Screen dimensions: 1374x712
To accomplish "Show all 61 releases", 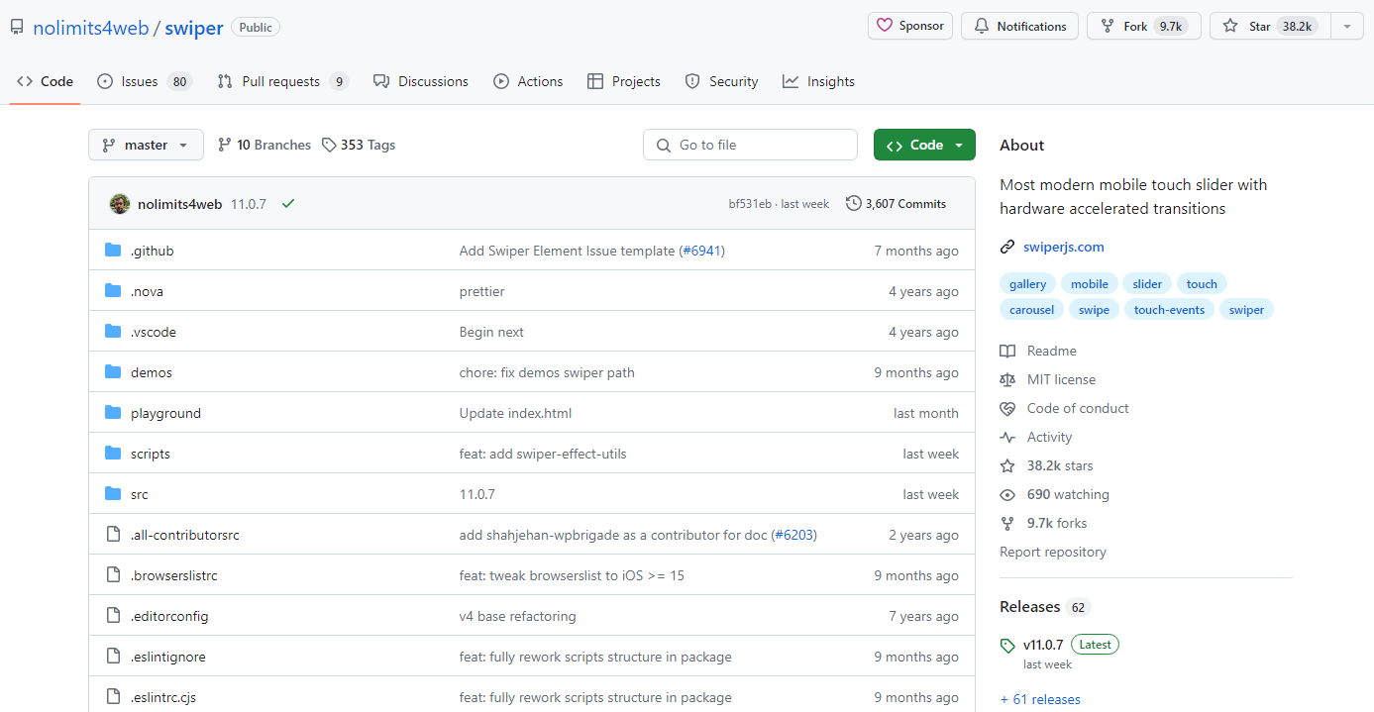I will [x=1040, y=699].
